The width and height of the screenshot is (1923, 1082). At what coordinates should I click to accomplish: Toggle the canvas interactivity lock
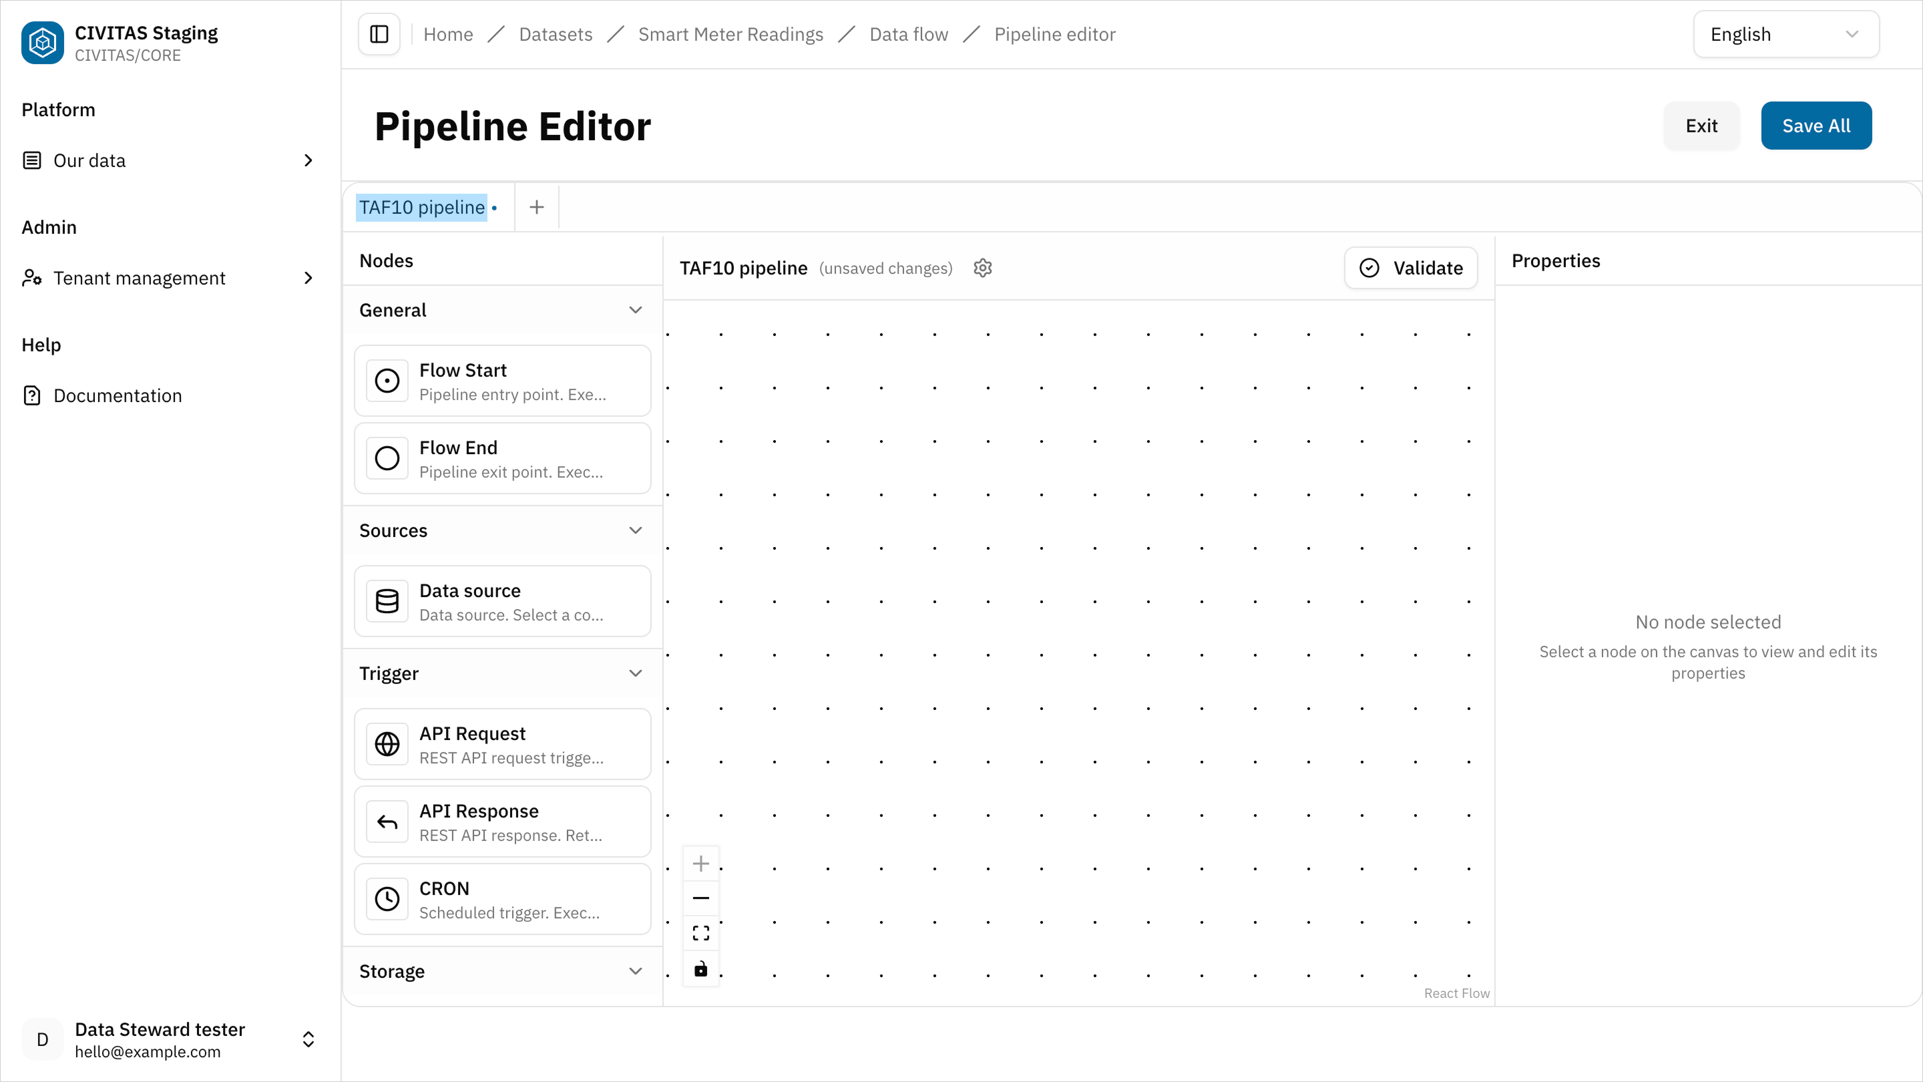tap(700, 968)
